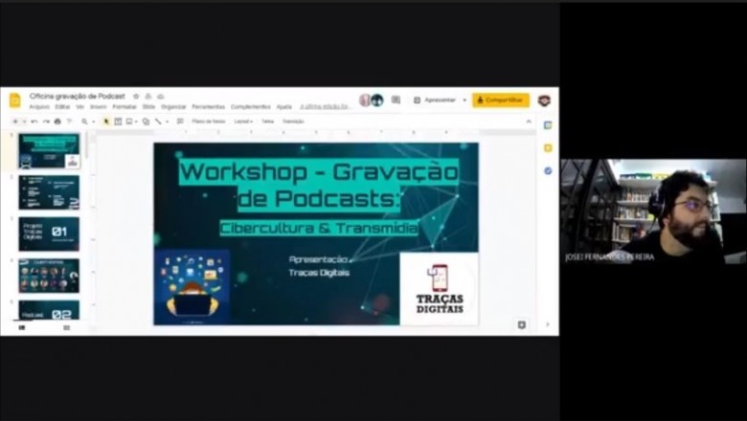Switch to grid view at bottom left
This screenshot has height=421, width=747.
click(66, 327)
